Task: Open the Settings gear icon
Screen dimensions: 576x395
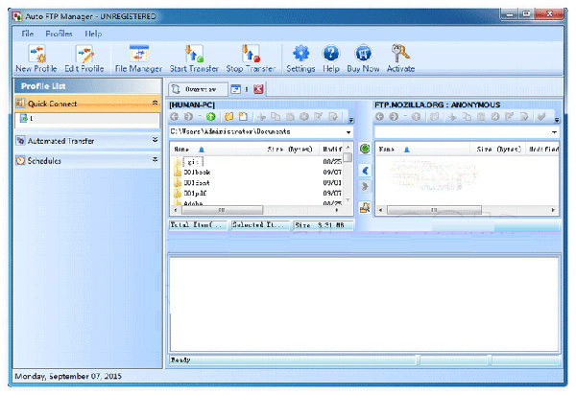Action: (x=300, y=54)
